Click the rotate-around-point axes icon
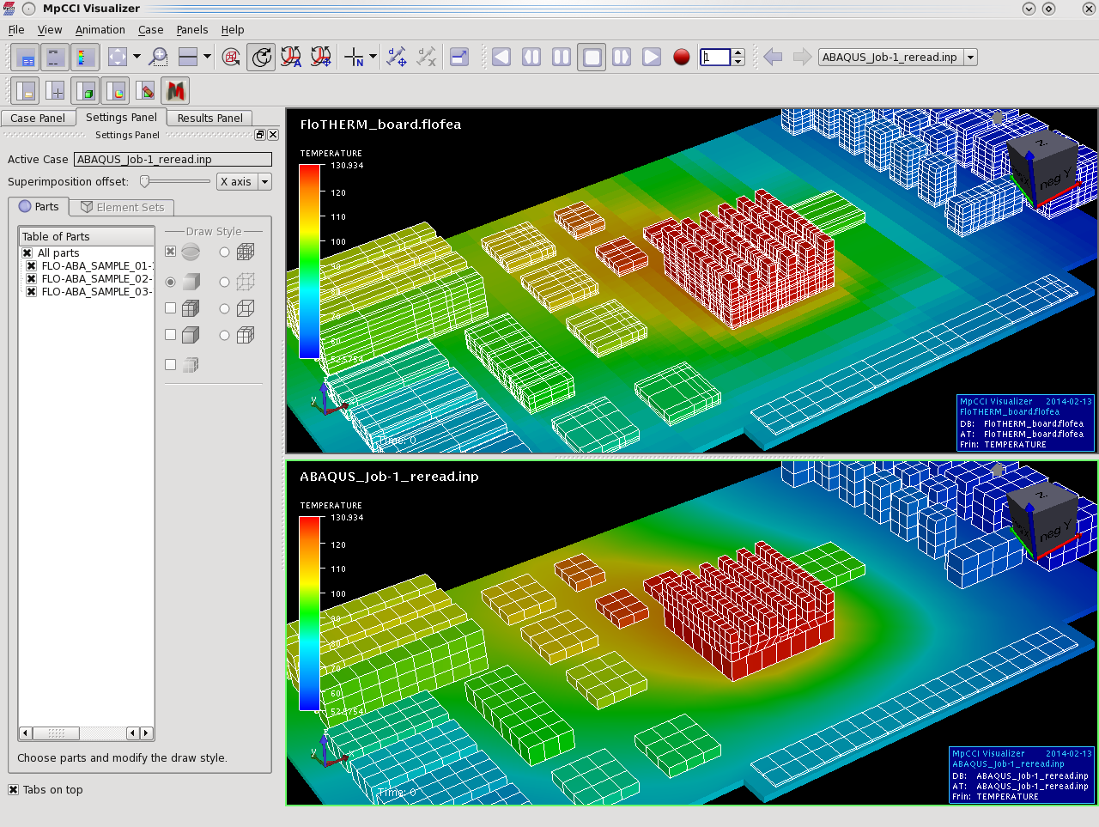Screen dimensions: 1099x827 321,58
